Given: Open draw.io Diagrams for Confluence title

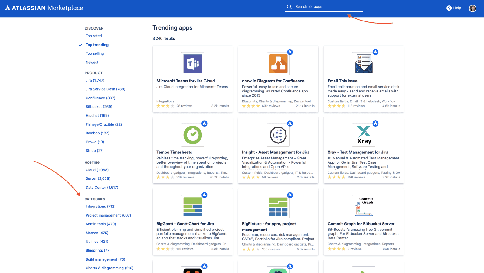Looking at the screenshot, I should 273,81.
